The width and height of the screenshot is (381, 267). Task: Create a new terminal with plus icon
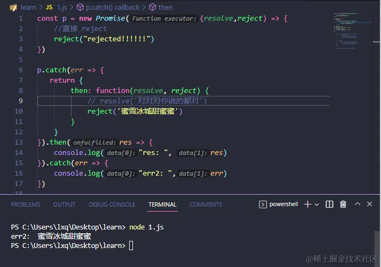point(307,204)
